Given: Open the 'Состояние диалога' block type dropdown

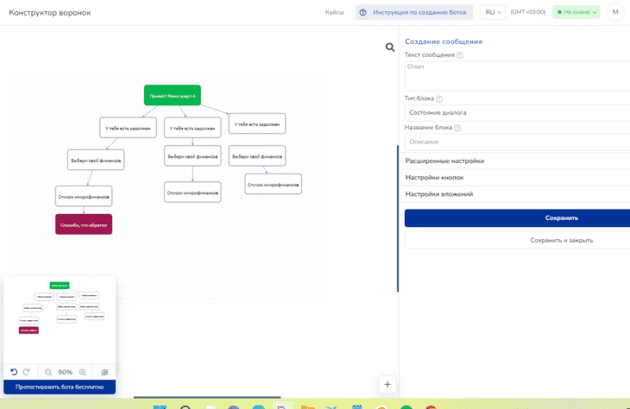Looking at the screenshot, I should tap(518, 113).
